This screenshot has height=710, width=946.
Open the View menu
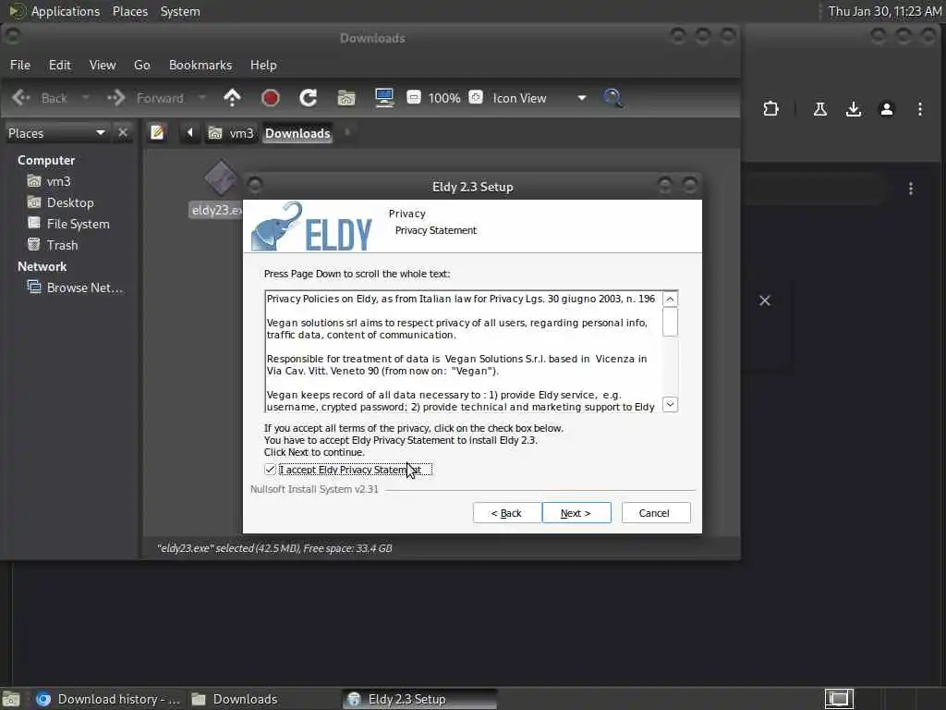click(x=103, y=65)
